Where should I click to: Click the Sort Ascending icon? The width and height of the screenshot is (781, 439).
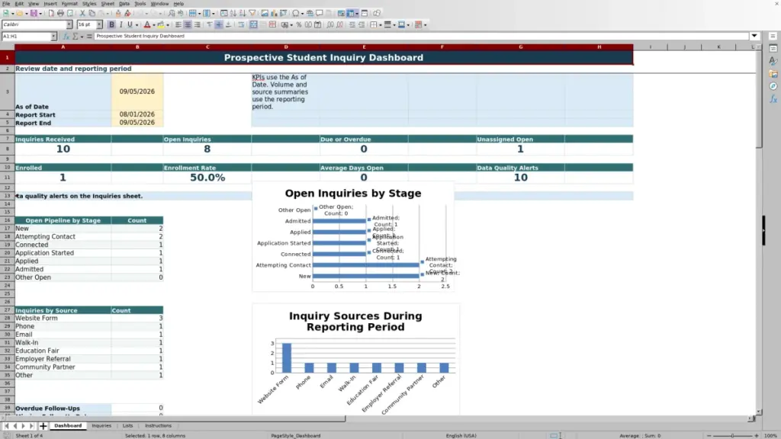233,13
